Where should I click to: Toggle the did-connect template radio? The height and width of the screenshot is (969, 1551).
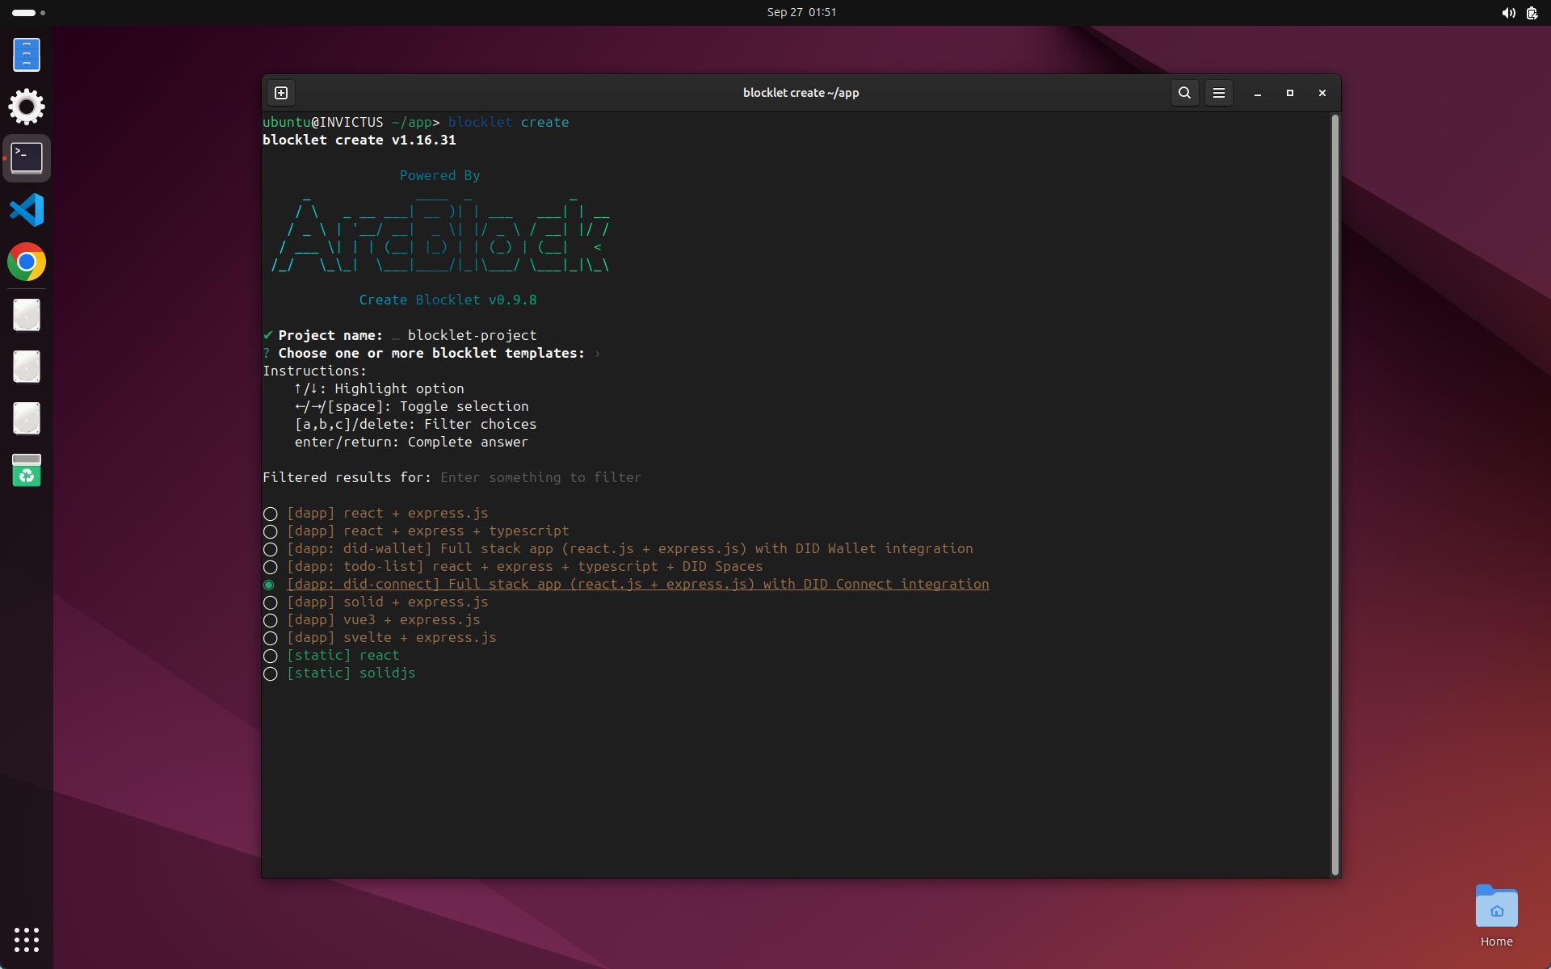coord(270,585)
